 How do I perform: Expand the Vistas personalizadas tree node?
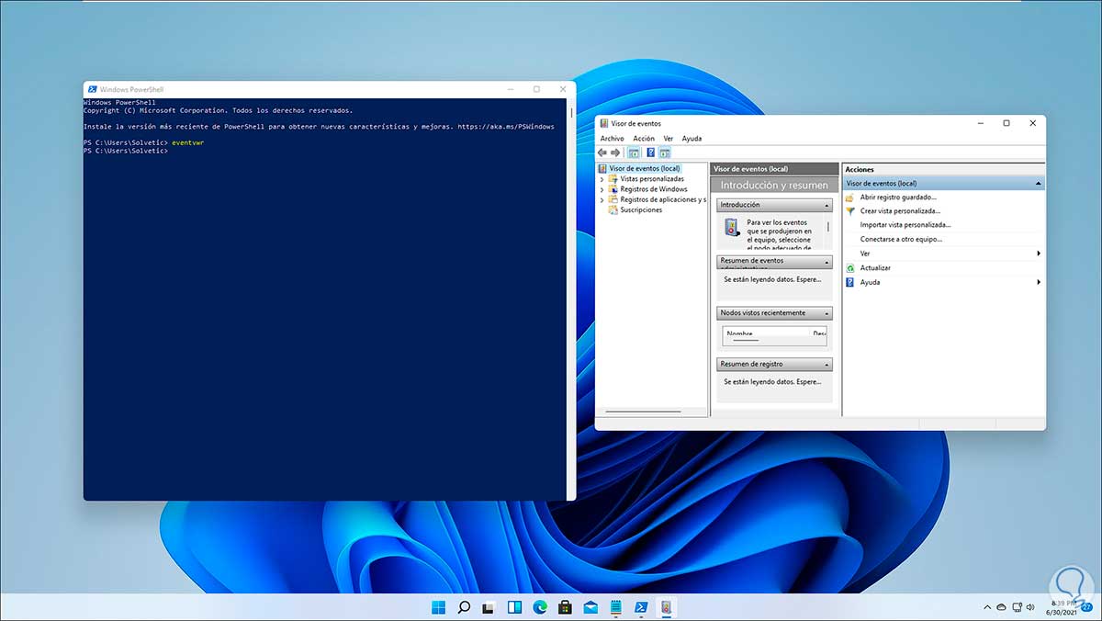point(602,179)
